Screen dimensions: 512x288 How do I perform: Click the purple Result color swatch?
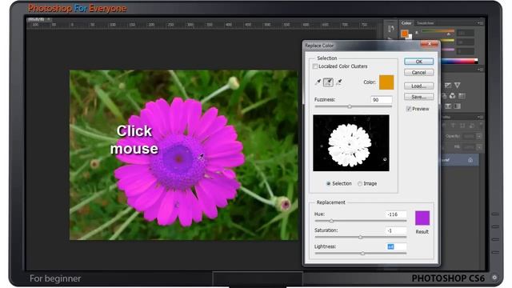(422, 218)
